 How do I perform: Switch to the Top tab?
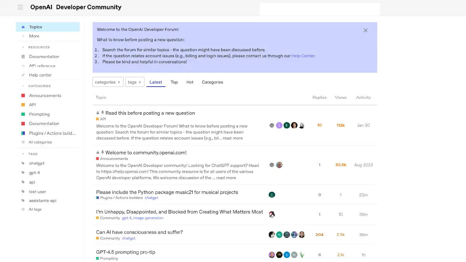coord(174,82)
